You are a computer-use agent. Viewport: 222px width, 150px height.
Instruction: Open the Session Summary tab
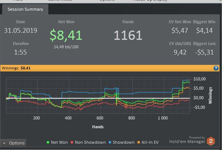pyautogui.click(x=25, y=9)
